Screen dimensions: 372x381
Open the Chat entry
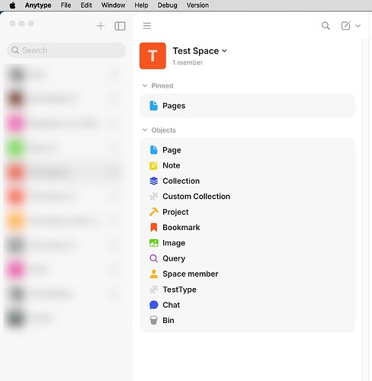click(247, 305)
